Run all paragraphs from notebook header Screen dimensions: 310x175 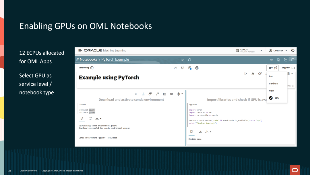tap(183, 60)
